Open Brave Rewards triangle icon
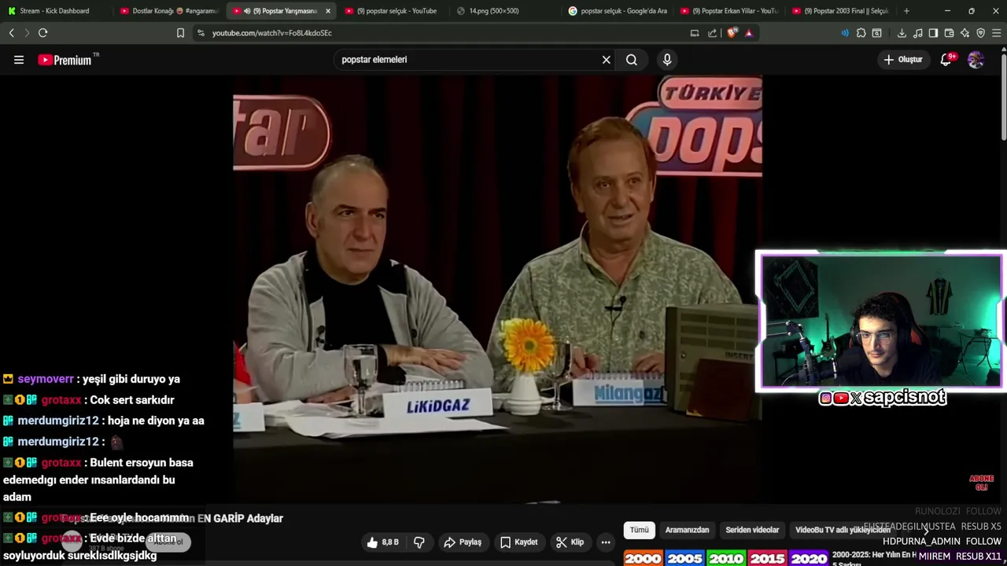The image size is (1007, 566). click(749, 33)
